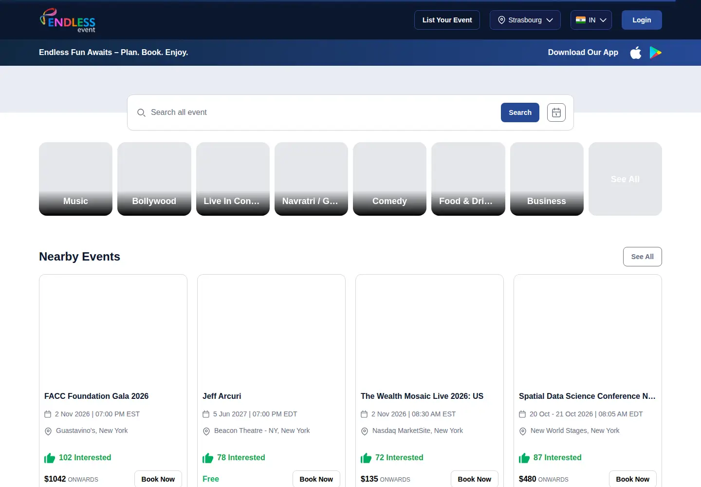
Task: Click the blue Search button
Action: point(520,112)
